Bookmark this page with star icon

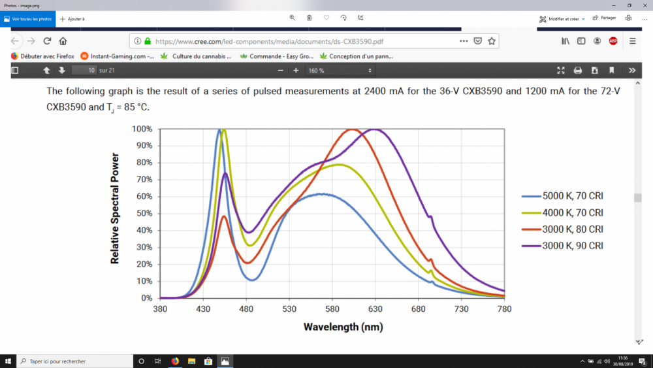[492, 41]
